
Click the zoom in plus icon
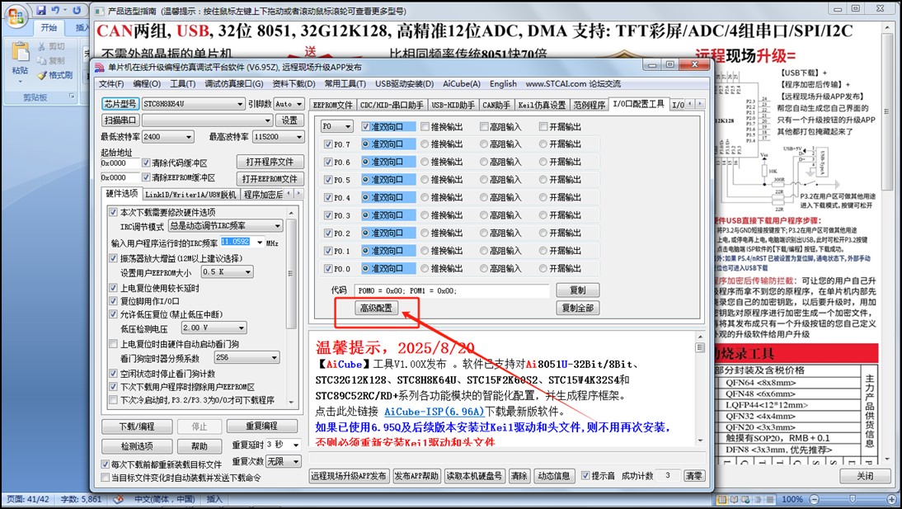pyautogui.click(x=890, y=499)
